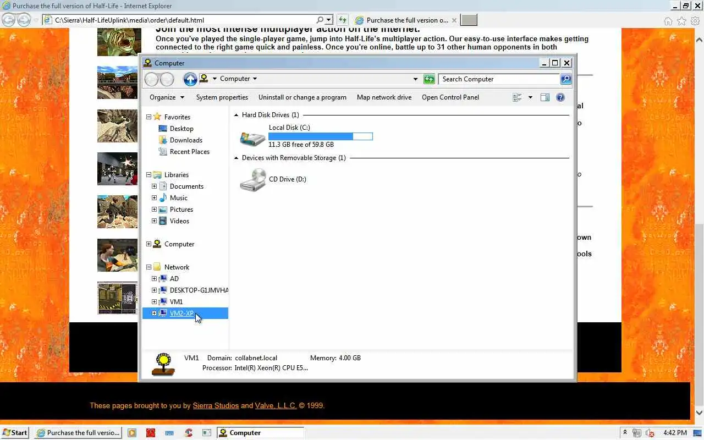Expand the Videos library node
The image size is (704, 440).
pos(155,221)
